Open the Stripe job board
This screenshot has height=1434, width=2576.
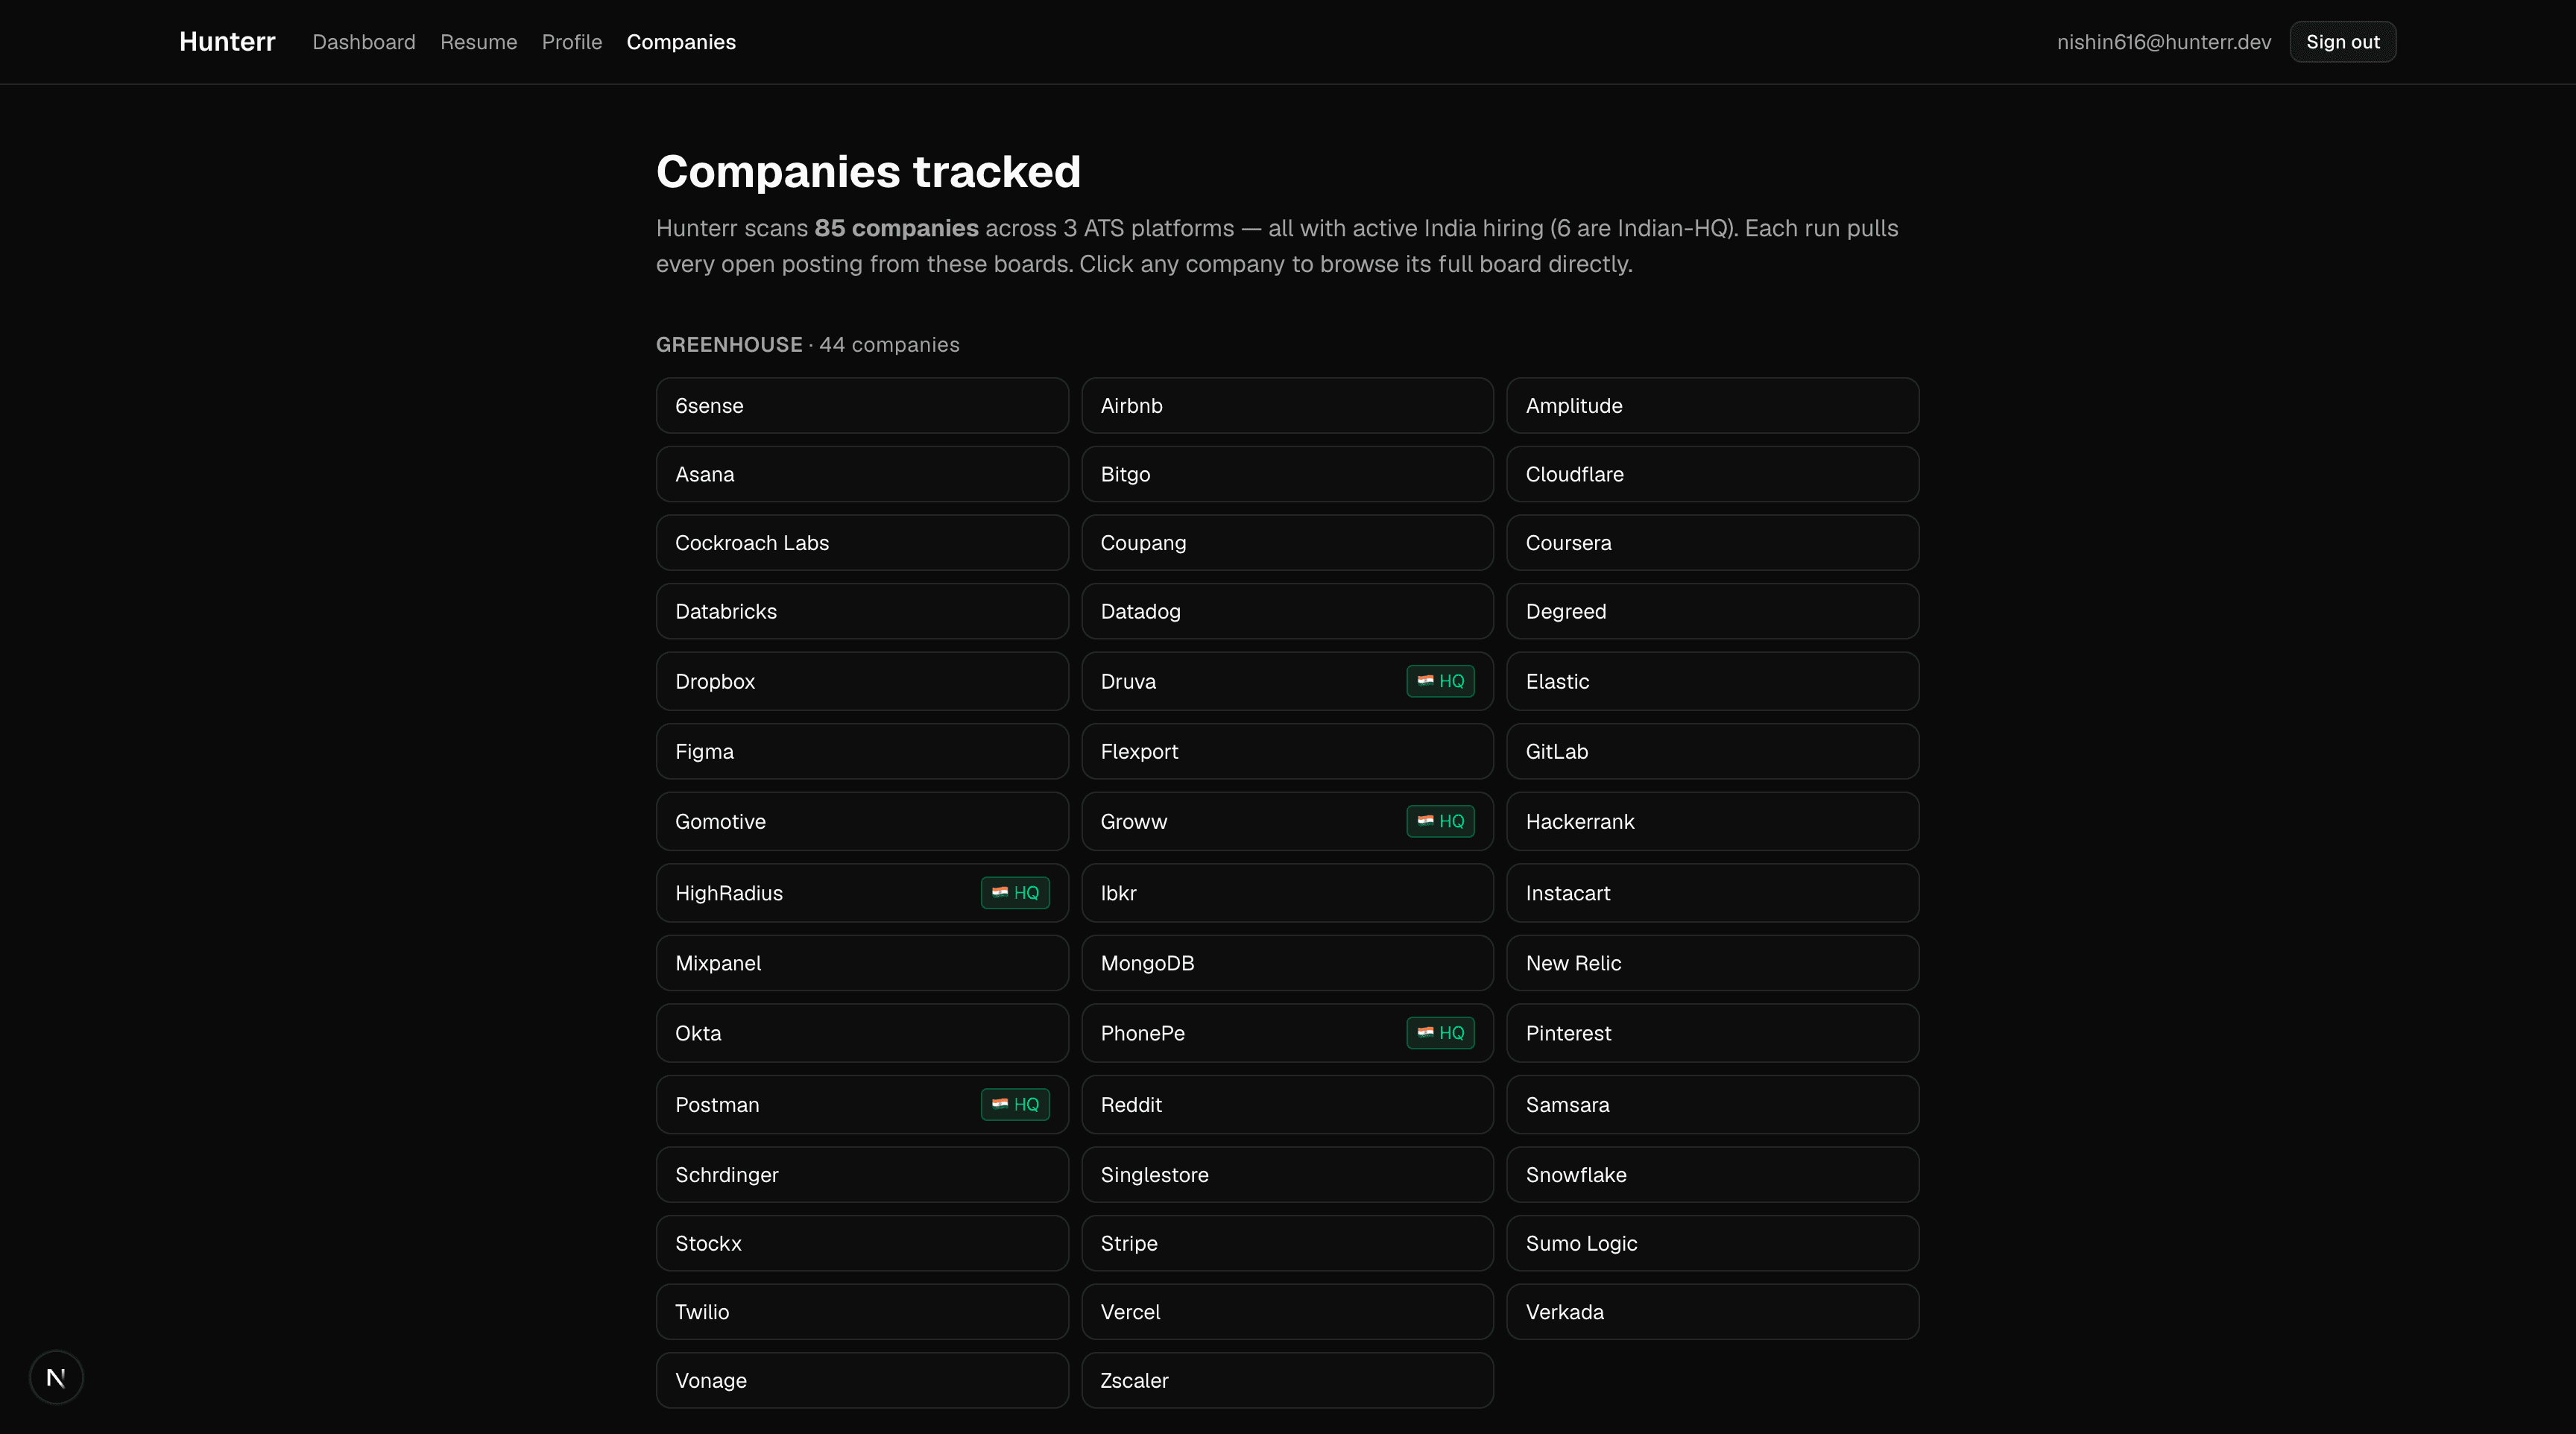click(x=1288, y=1243)
